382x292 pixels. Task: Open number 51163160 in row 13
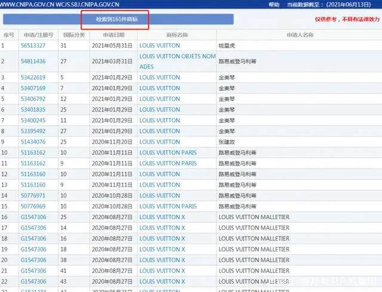pos(33,185)
